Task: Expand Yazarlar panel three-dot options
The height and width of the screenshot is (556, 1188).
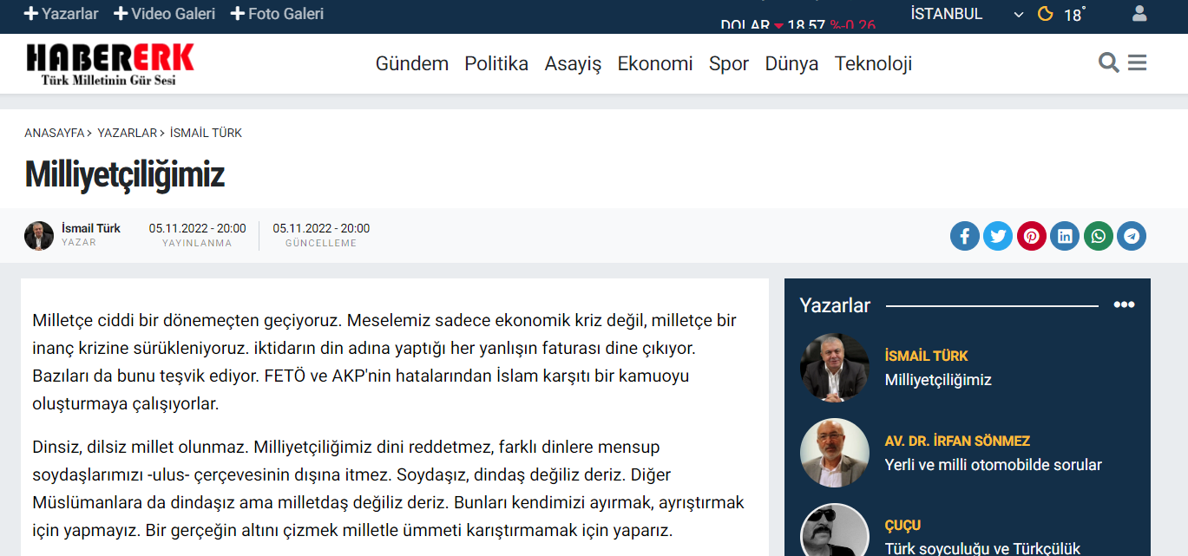Action: (1124, 305)
